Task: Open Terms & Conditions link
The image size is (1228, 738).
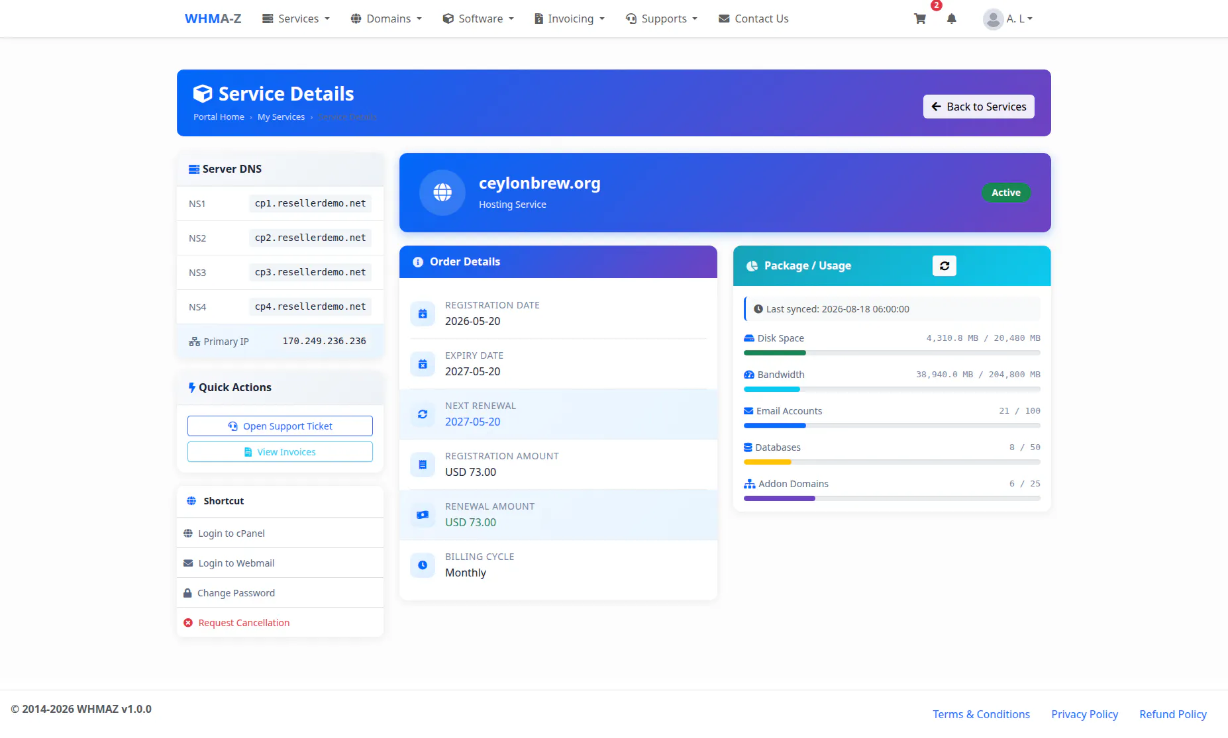Action: click(x=981, y=714)
